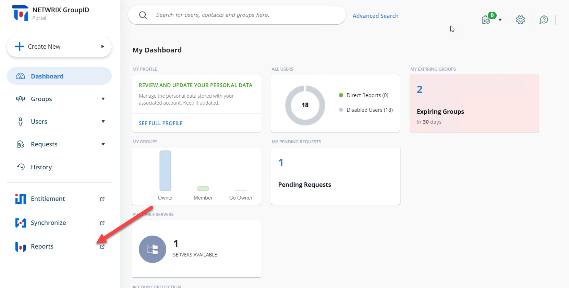Open dropdown arrow beside requests clipboard

coord(500,20)
